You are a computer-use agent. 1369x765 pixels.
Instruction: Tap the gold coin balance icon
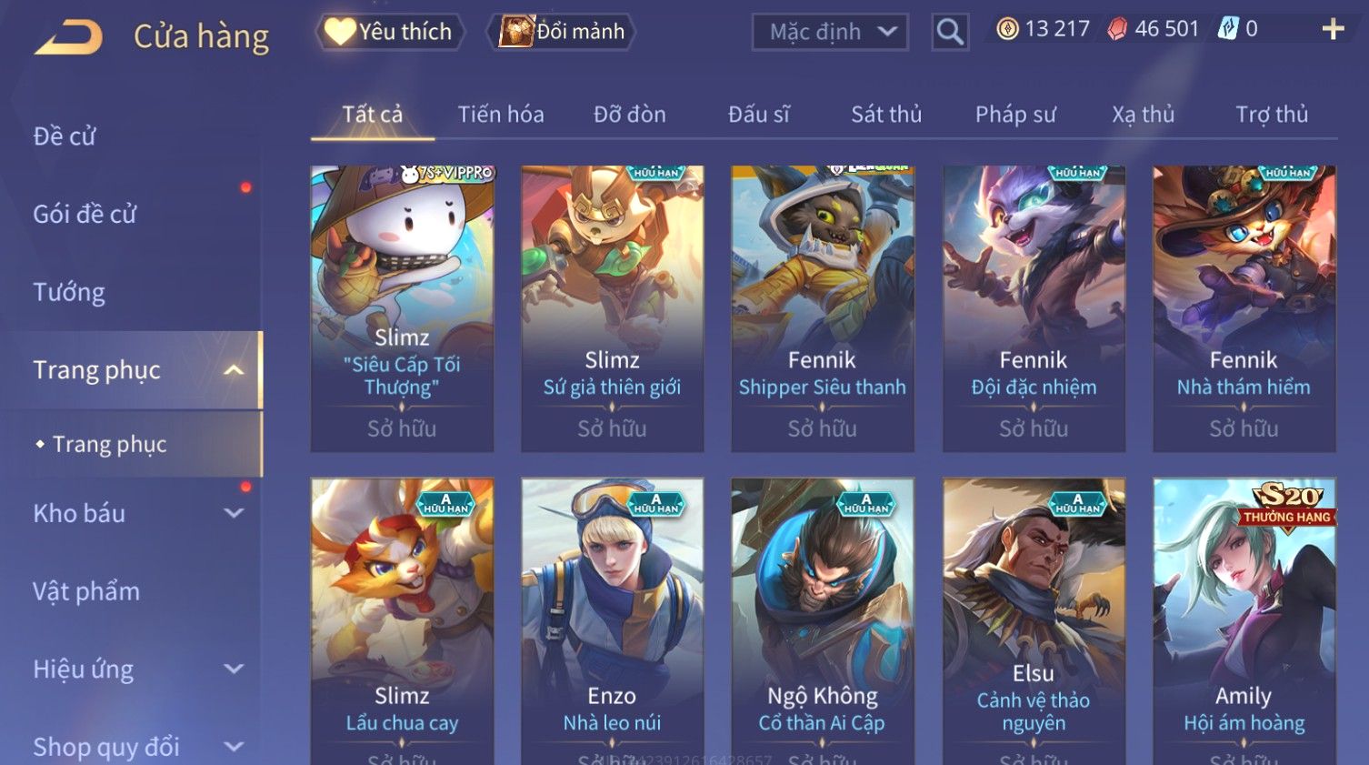point(1007,29)
